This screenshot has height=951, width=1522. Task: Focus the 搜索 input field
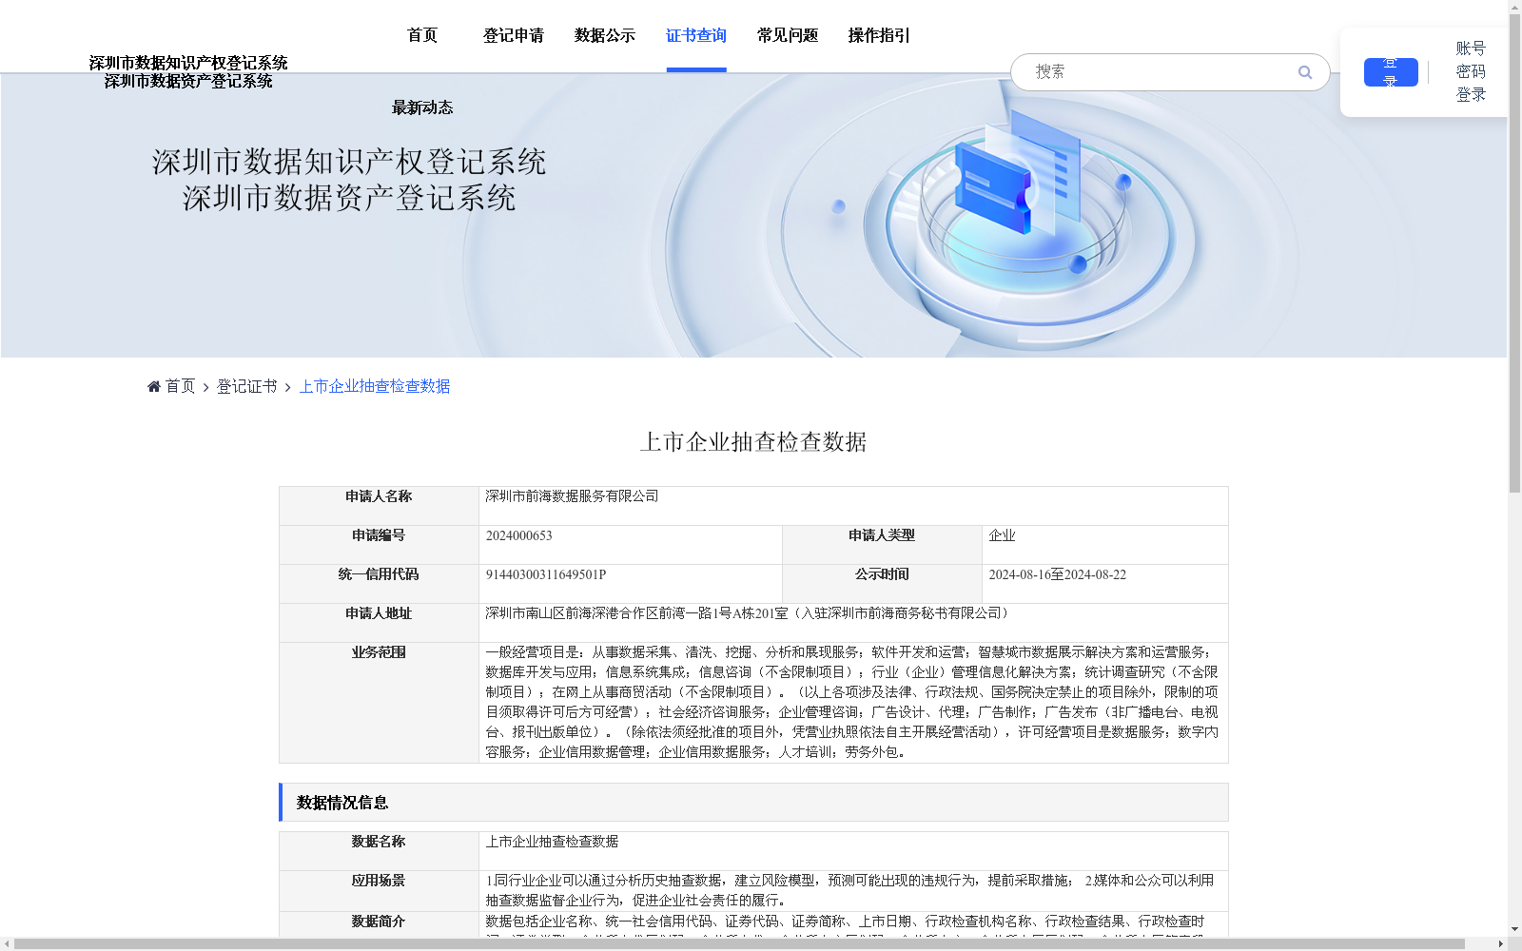coord(1161,72)
